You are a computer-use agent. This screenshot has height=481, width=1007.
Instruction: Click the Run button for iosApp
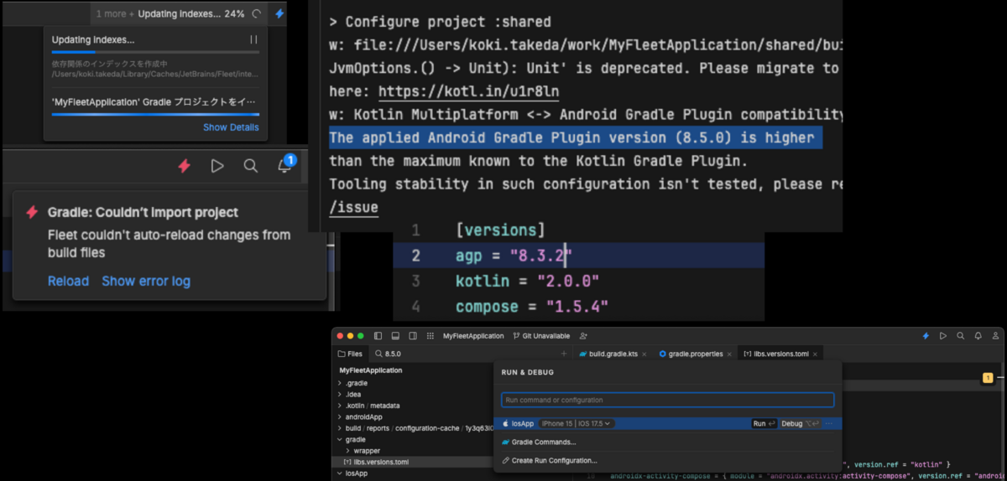pyautogui.click(x=764, y=424)
